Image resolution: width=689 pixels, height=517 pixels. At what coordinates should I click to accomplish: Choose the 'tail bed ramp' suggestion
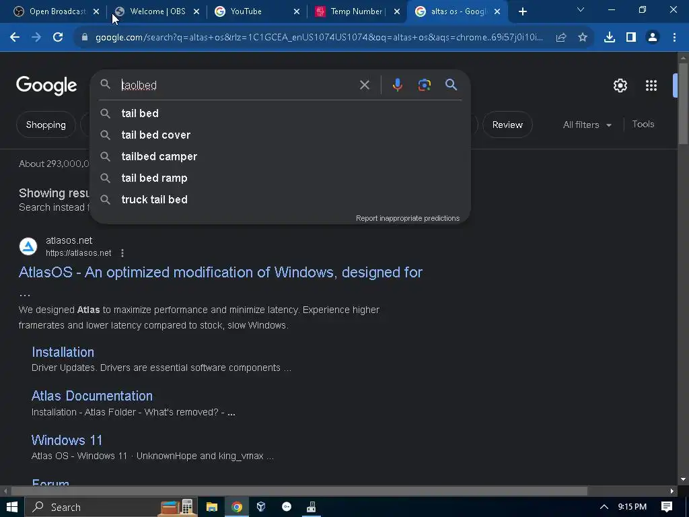(280, 178)
